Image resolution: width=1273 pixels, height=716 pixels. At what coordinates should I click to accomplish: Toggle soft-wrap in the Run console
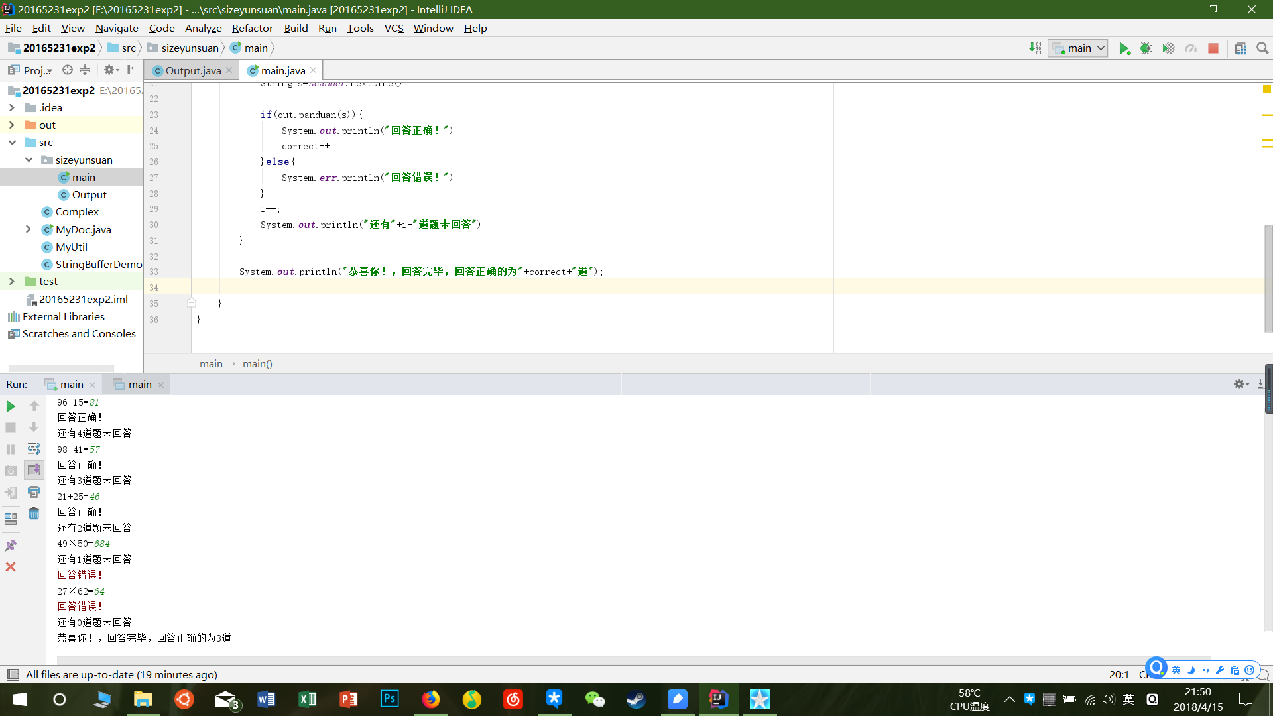coord(34,449)
